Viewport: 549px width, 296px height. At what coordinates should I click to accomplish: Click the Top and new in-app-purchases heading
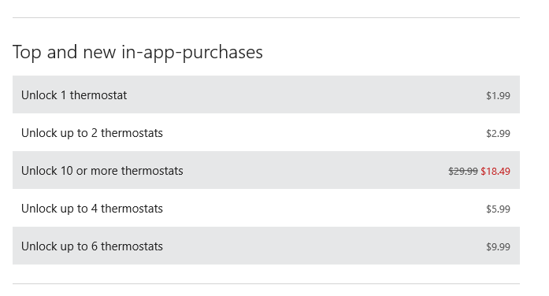138,53
